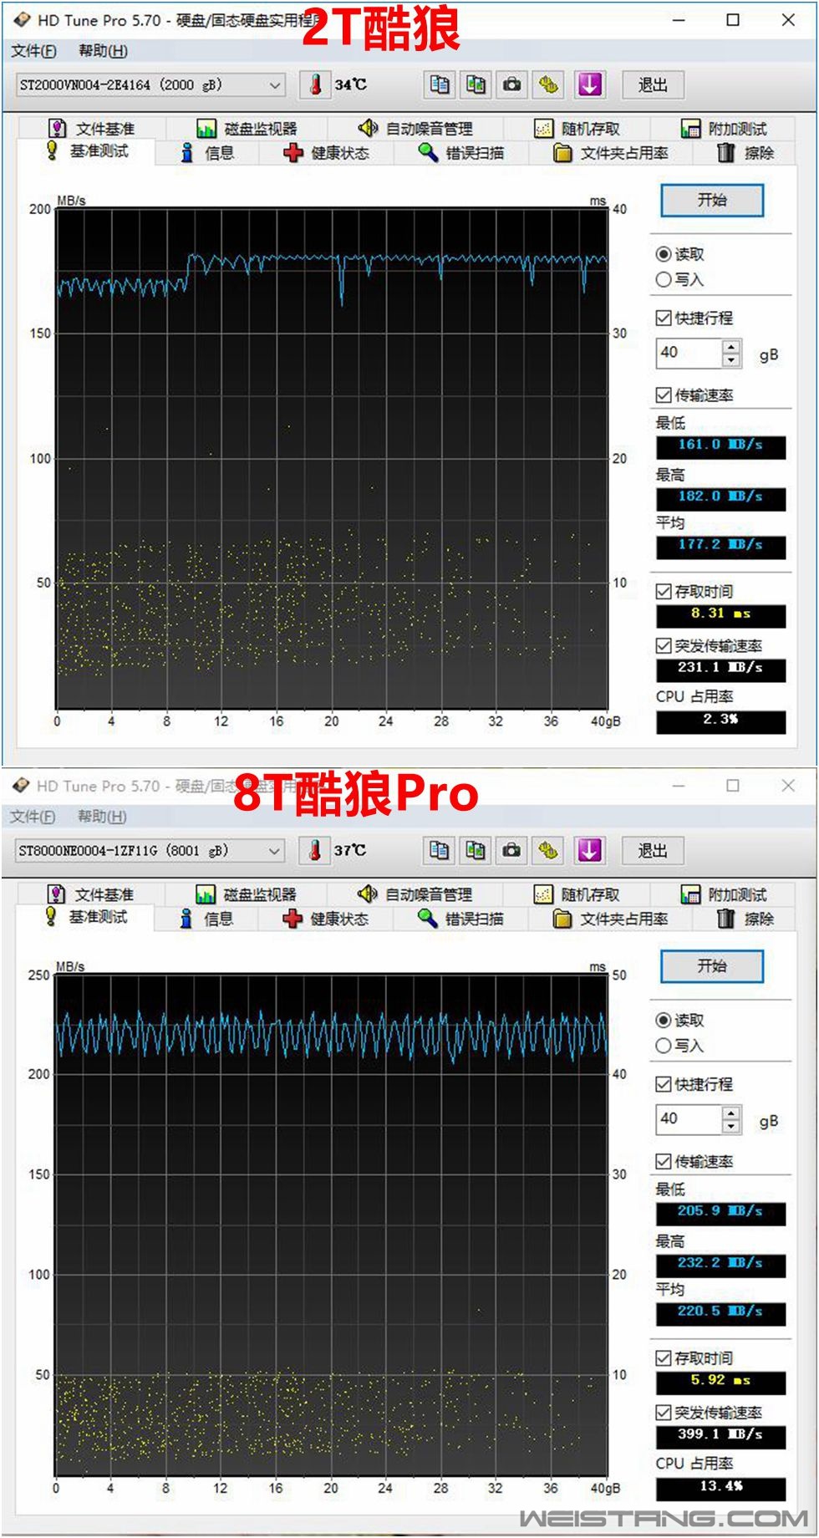Select the 写入 radio button in ST2000VN004 window
The width and height of the screenshot is (819, 1538).
pos(664,279)
